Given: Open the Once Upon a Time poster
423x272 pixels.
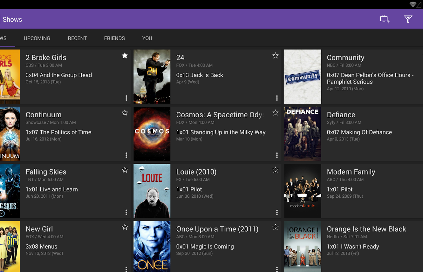Looking at the screenshot, I should [152, 246].
